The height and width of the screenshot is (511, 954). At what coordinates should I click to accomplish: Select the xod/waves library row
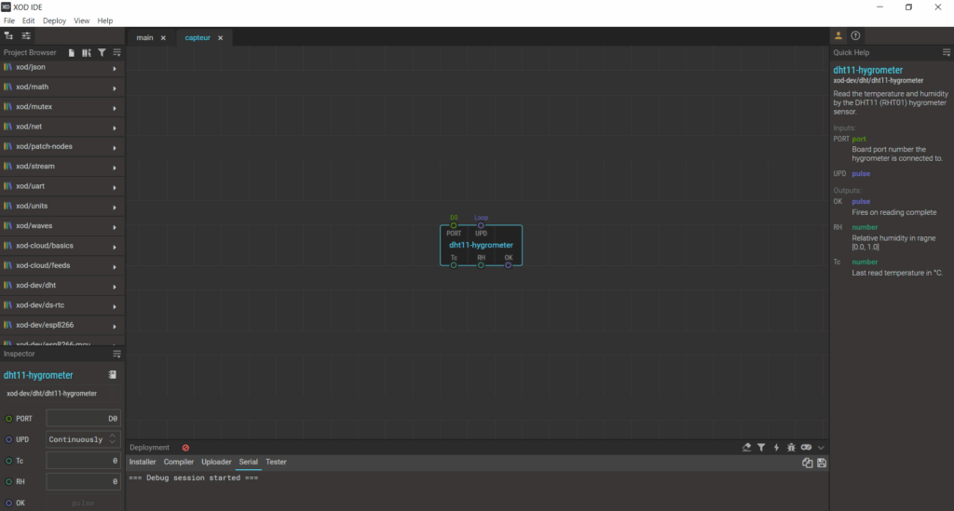[62, 226]
